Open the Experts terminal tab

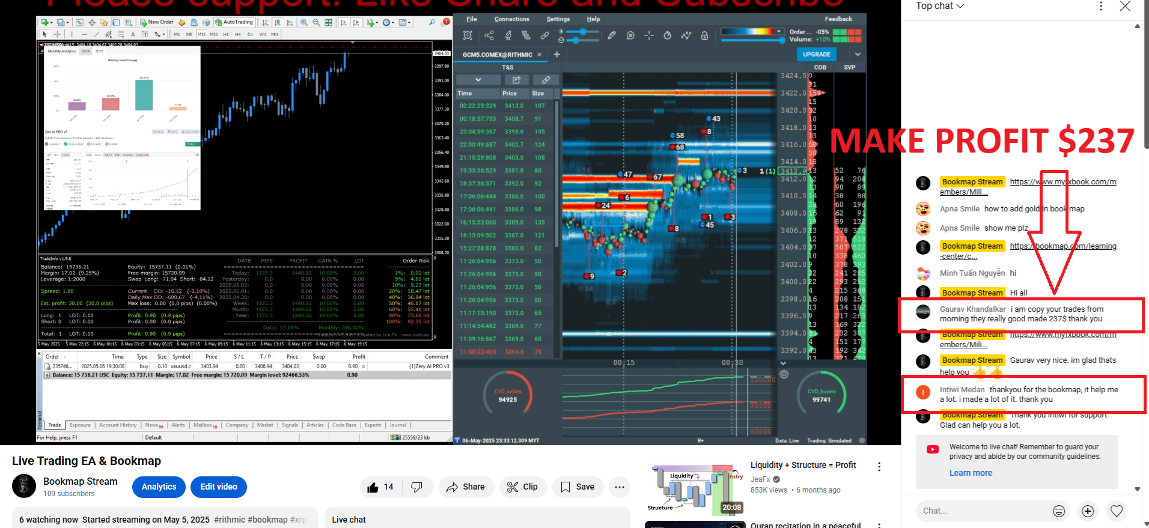coord(373,425)
